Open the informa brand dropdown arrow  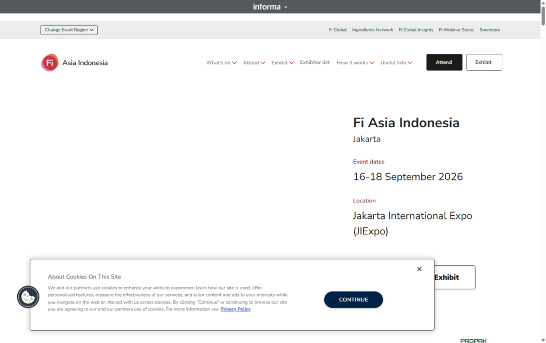(286, 6)
